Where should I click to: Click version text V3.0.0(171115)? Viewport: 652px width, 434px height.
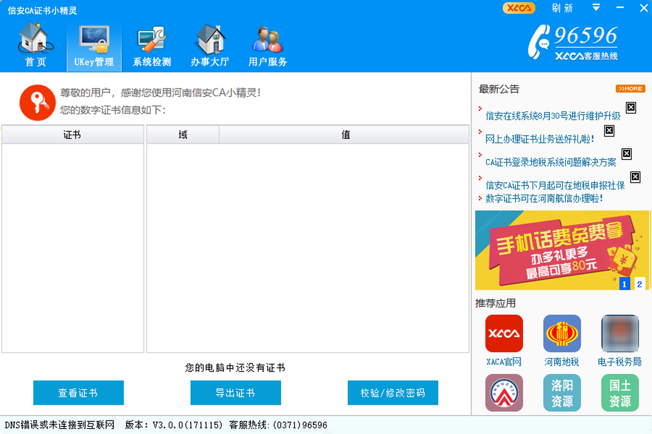tap(188, 425)
